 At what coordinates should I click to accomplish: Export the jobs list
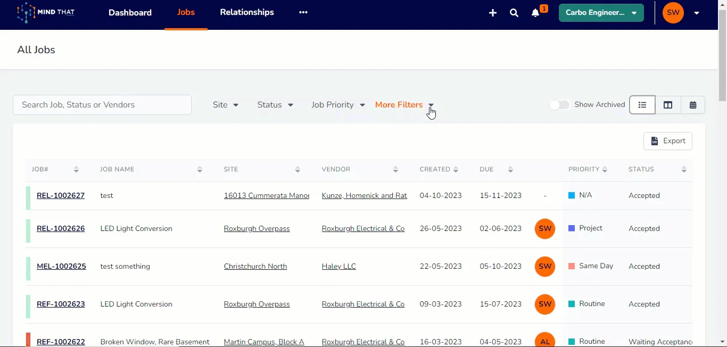[x=668, y=141]
